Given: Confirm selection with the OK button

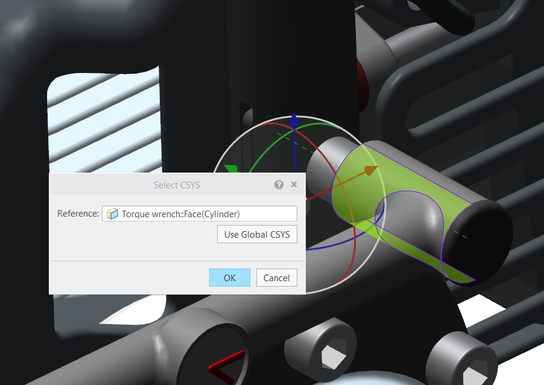Looking at the screenshot, I should [229, 278].
